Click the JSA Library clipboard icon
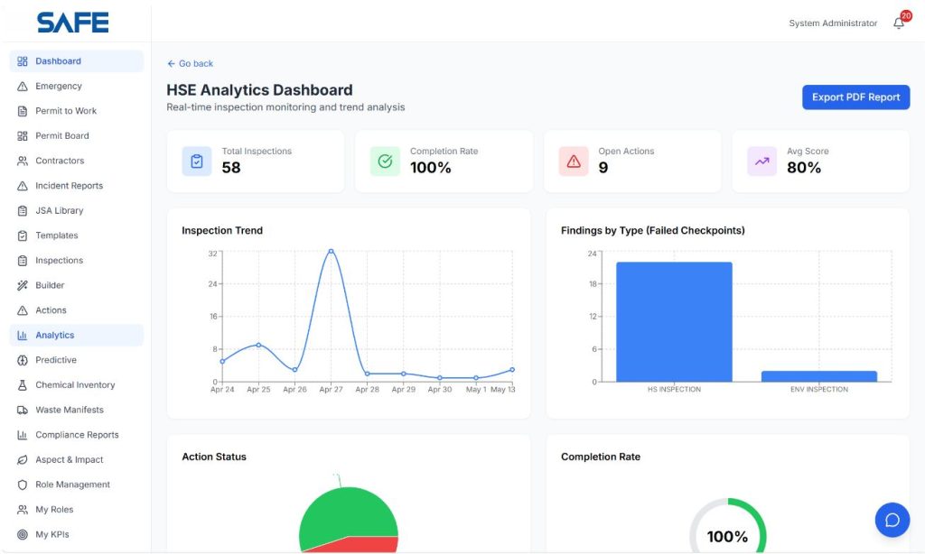Viewport: 925px width, 554px height. [23, 210]
